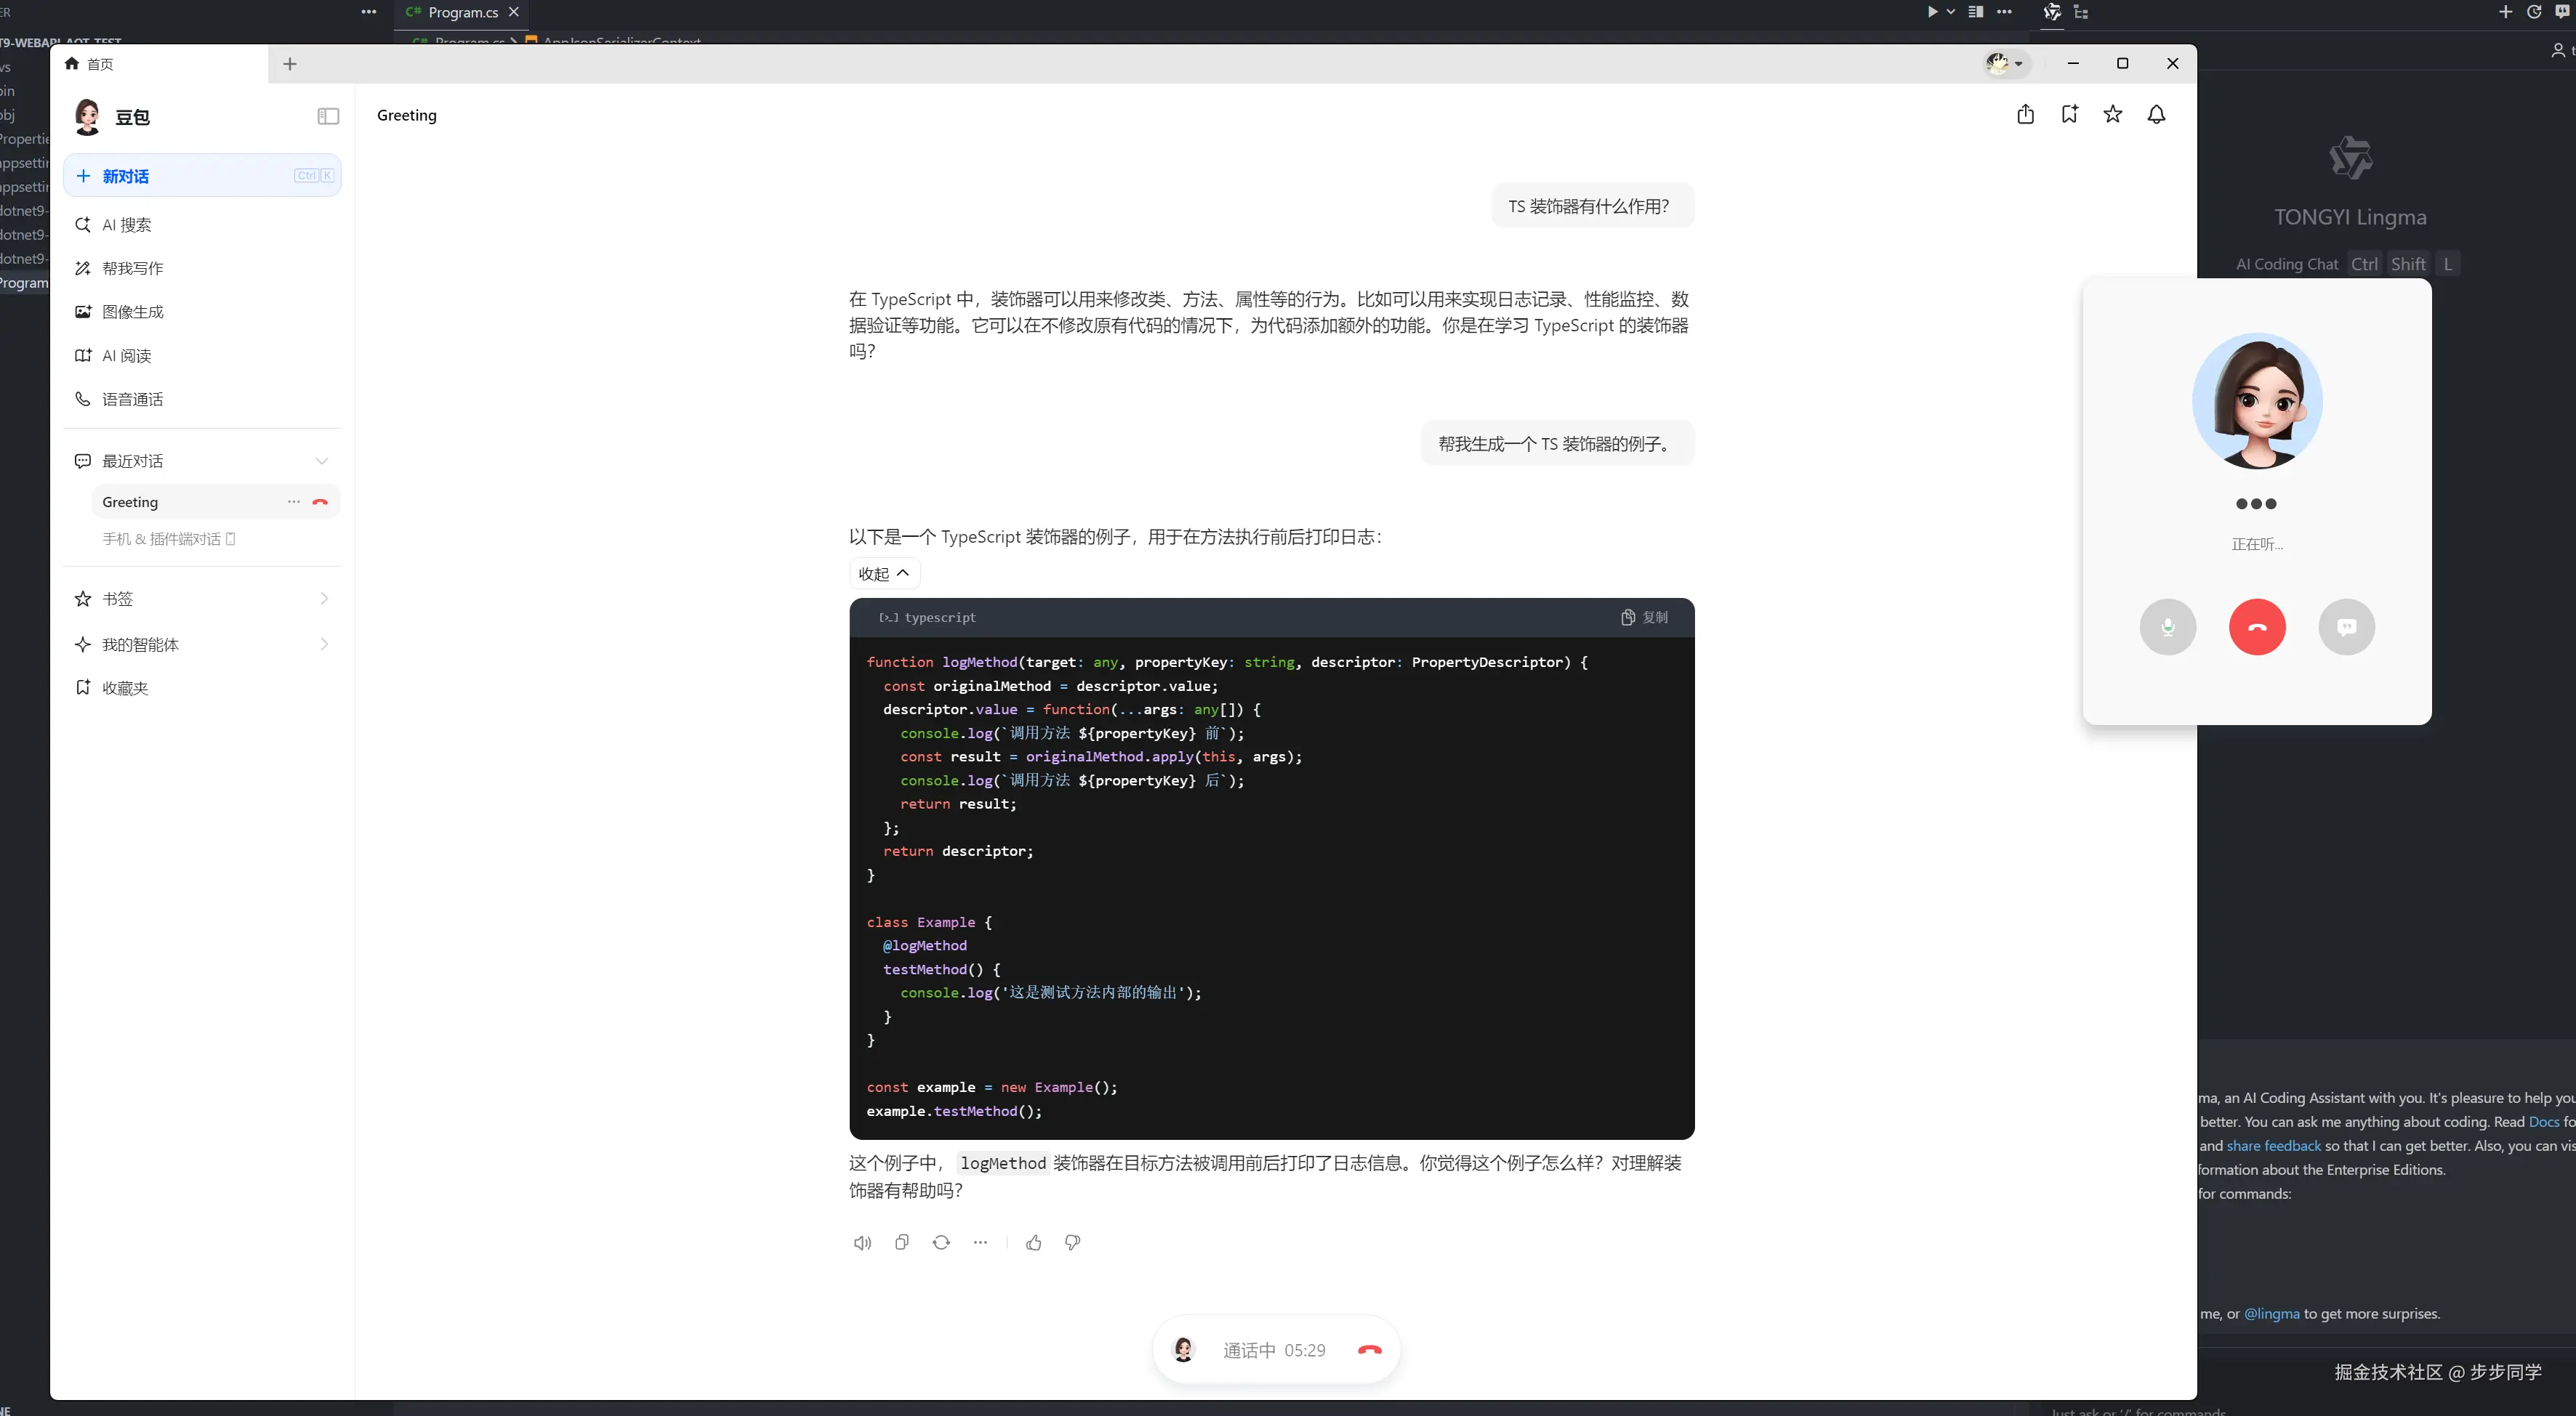Viewport: 2576px width, 1416px height.
Task: Open more options for Greeting conversation
Action: [293, 501]
